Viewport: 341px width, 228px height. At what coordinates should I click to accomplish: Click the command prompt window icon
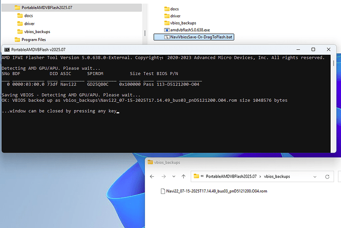pos(7,49)
